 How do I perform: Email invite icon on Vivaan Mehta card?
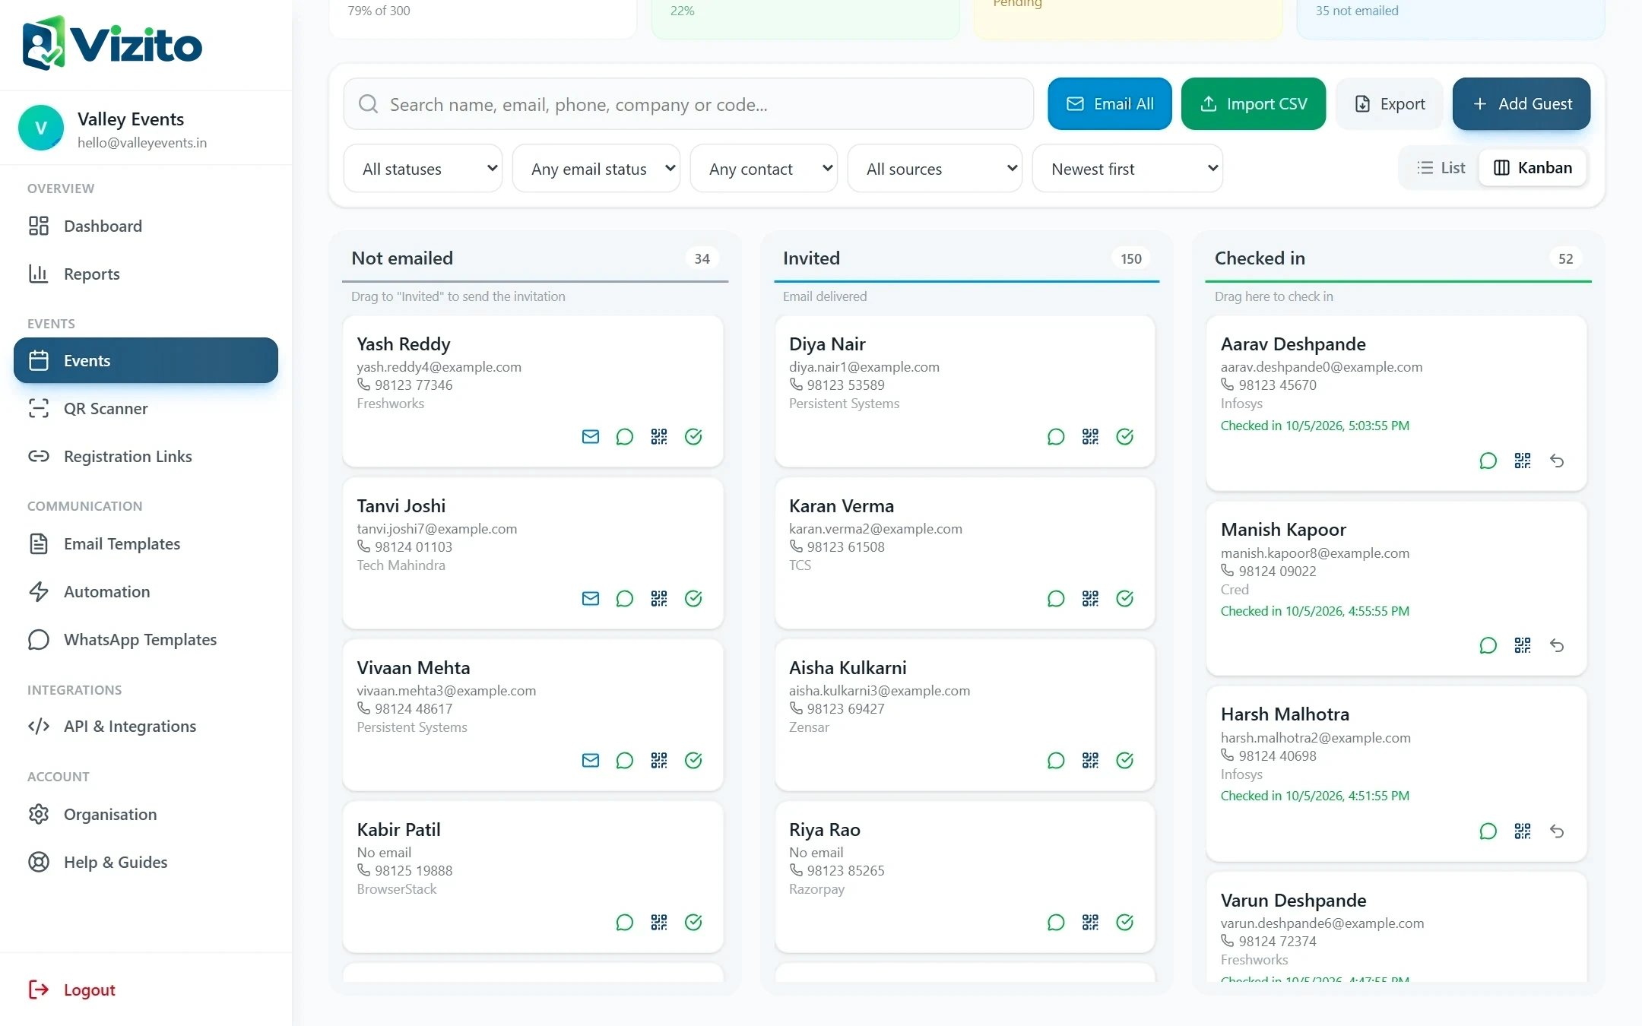tap(590, 760)
